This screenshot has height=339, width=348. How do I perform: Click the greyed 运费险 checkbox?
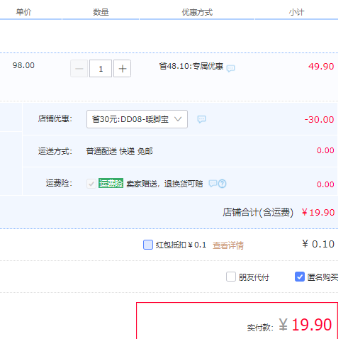pos(91,184)
